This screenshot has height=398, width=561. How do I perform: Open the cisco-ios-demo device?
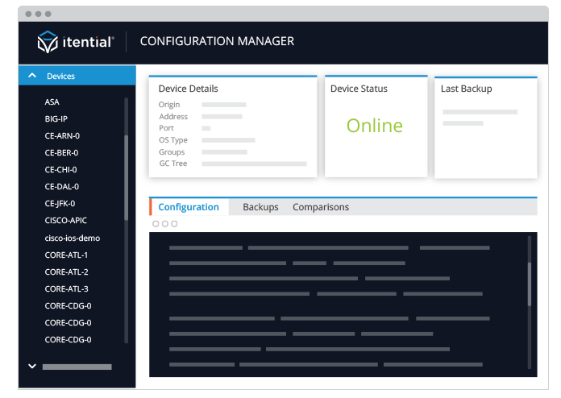(73, 238)
